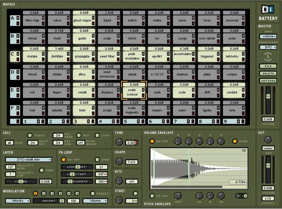This screenshot has width=282, height=209.
Task: Click the MIDI all channel selector
Action: tap(9, 143)
